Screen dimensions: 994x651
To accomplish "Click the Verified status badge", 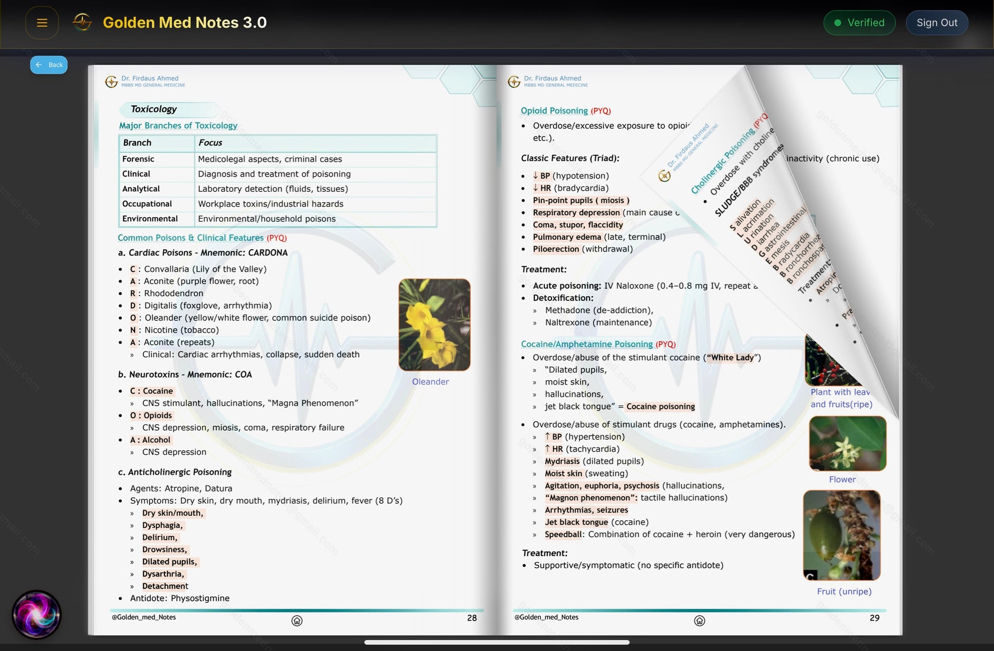I will tap(859, 23).
